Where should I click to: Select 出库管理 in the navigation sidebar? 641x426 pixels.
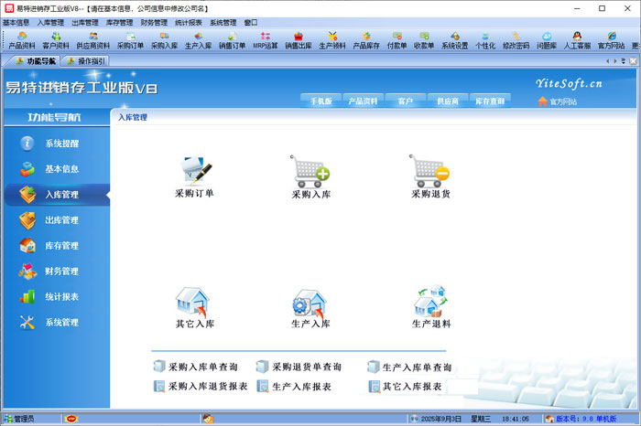coord(61,220)
